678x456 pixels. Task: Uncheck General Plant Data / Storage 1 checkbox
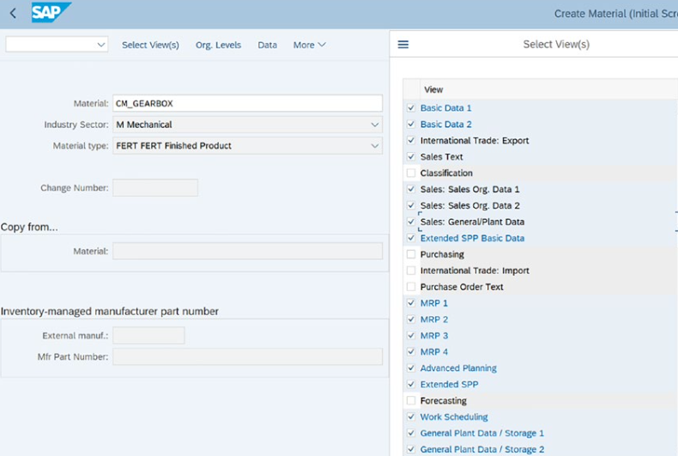coord(411,433)
